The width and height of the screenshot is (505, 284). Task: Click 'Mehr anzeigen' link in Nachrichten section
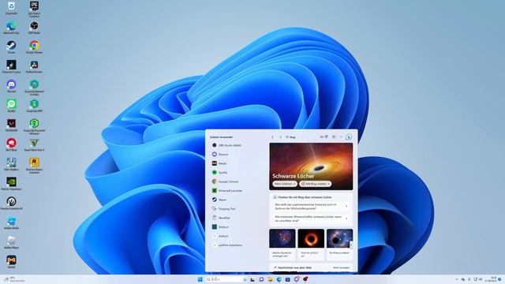(341, 267)
